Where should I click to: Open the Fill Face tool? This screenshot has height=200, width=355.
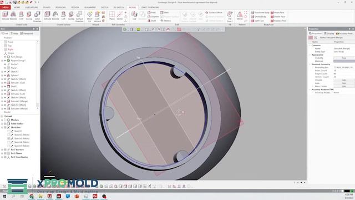coord(230,16)
